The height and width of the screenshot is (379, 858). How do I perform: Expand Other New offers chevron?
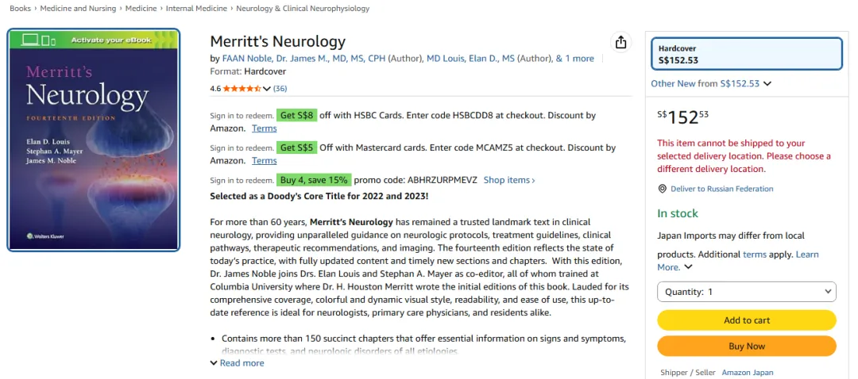[x=767, y=83]
